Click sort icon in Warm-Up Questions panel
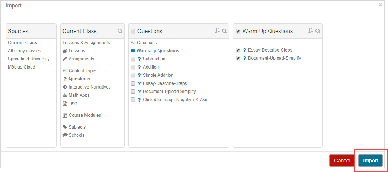Screen dimensions: 388x172 coord(311,31)
